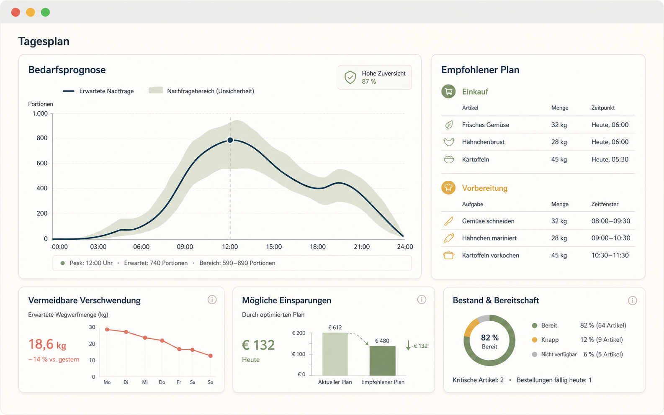
Task: Click the € 132 savings value
Action: [x=258, y=345]
